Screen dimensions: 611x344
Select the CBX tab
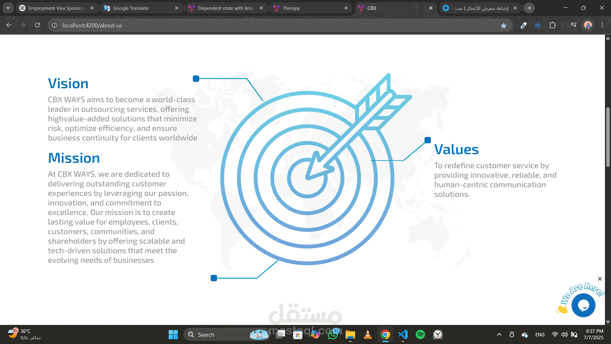tap(395, 8)
